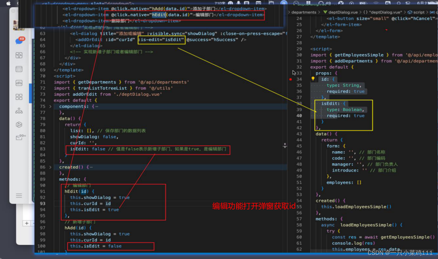This screenshot has height=259, width=438.
Task: Click line number 64 in left editor
Action: point(43,40)
